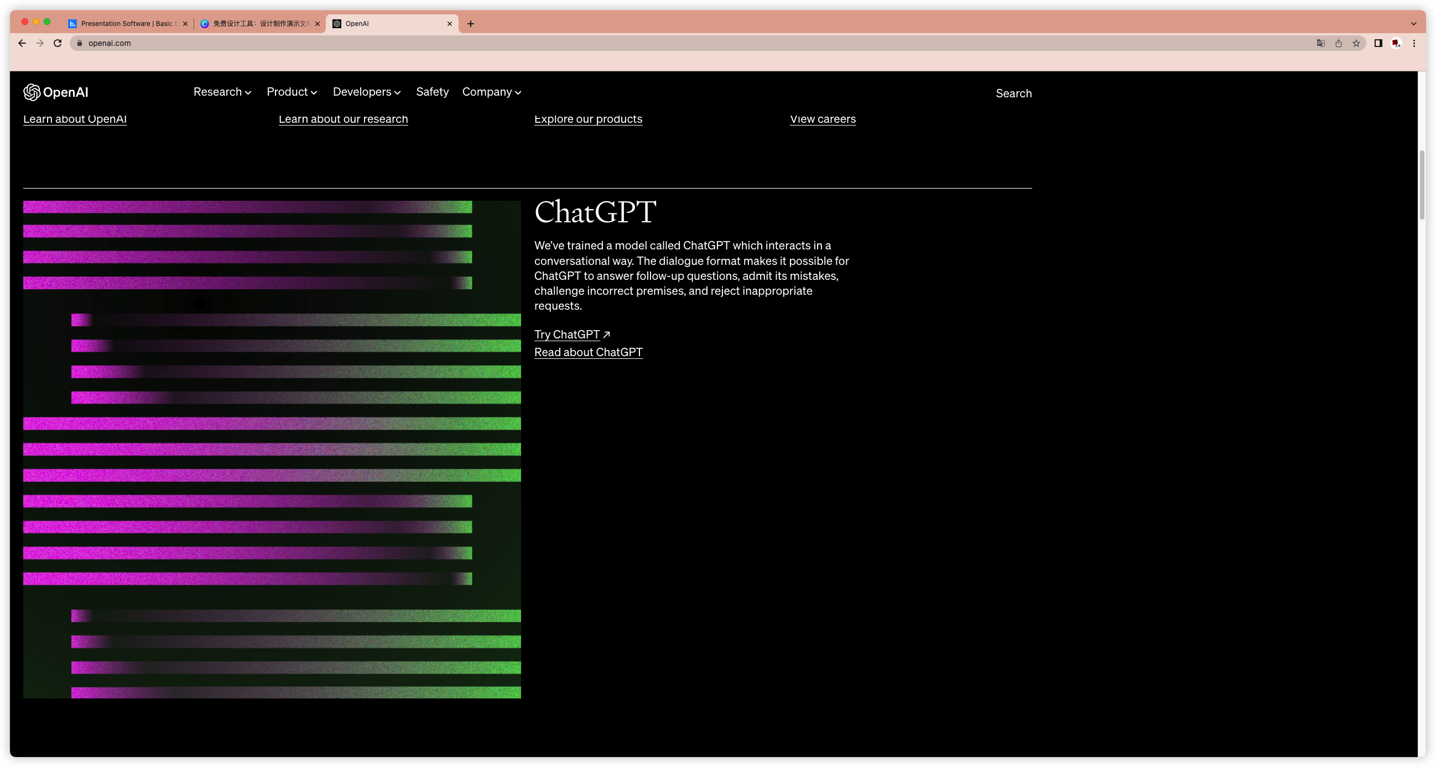Click the ChatGPT heading
The image size is (1436, 767).
[595, 212]
